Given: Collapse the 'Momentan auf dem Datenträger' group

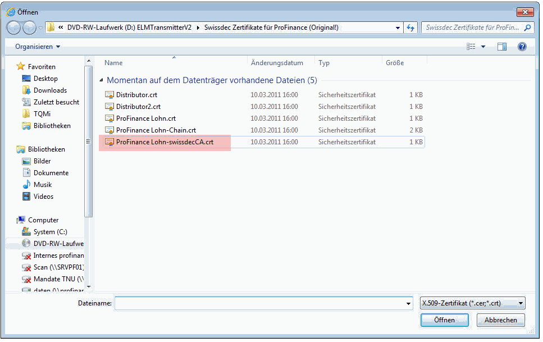Looking at the screenshot, I should click(101, 80).
